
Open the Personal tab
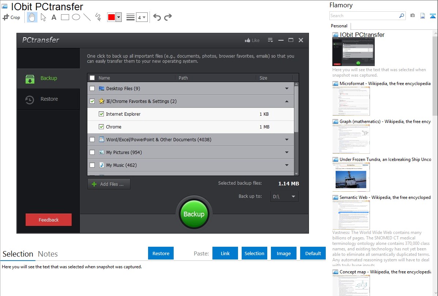pos(339,26)
